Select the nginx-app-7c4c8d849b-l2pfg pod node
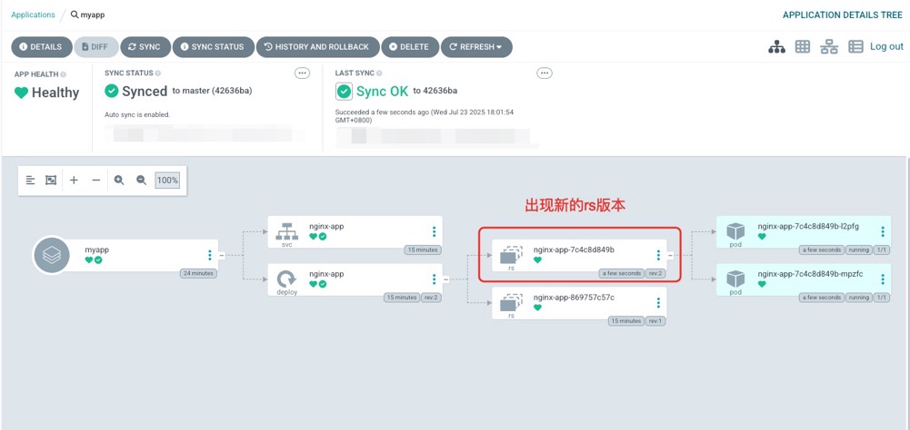This screenshot has width=910, height=430. tap(800, 231)
